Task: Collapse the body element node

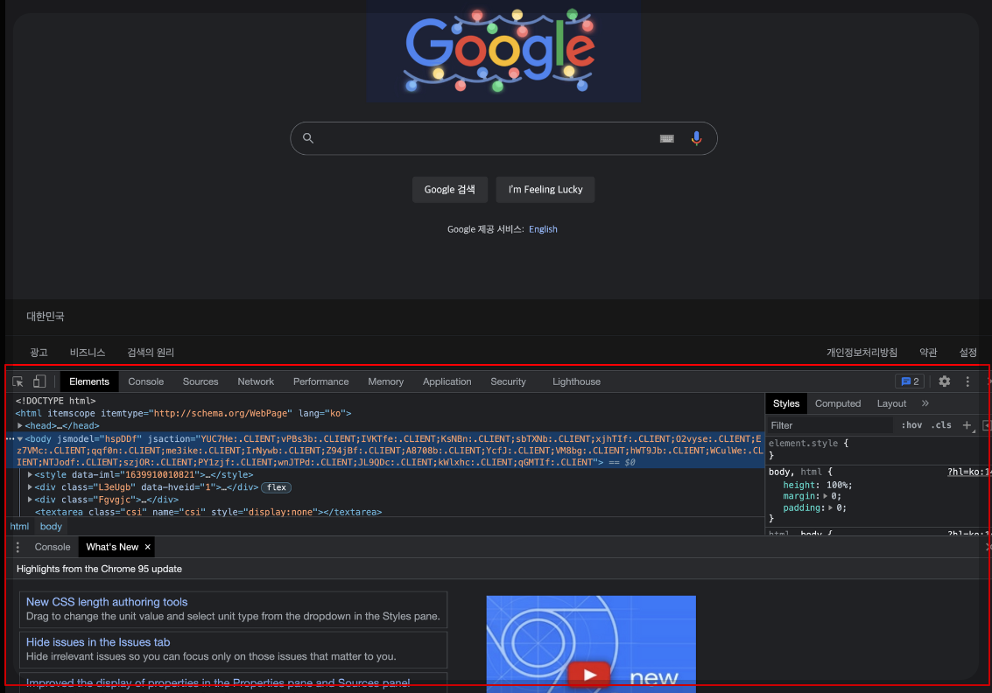Action: coord(20,438)
